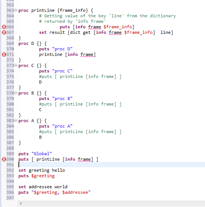Click the error marker on line 390
The height and width of the screenshot is (207, 205).
click(x=4, y=159)
